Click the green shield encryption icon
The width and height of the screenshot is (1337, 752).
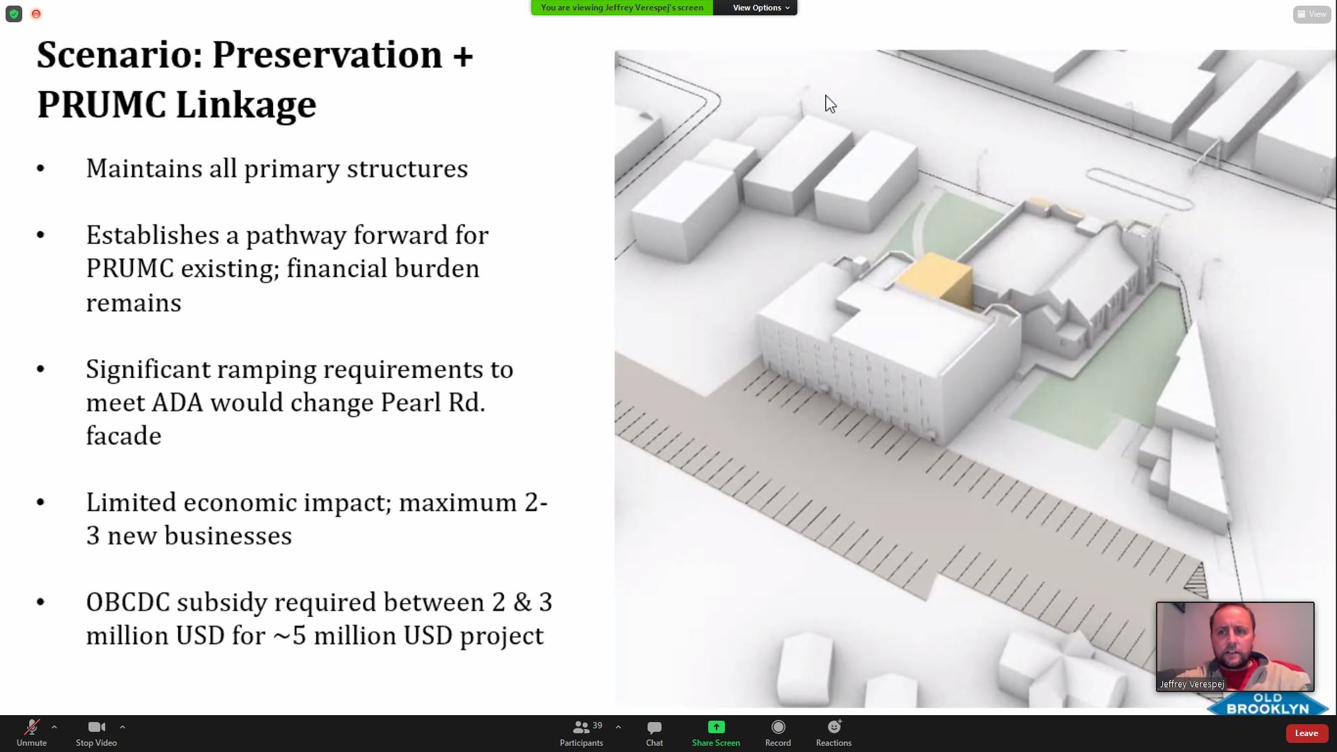[14, 14]
